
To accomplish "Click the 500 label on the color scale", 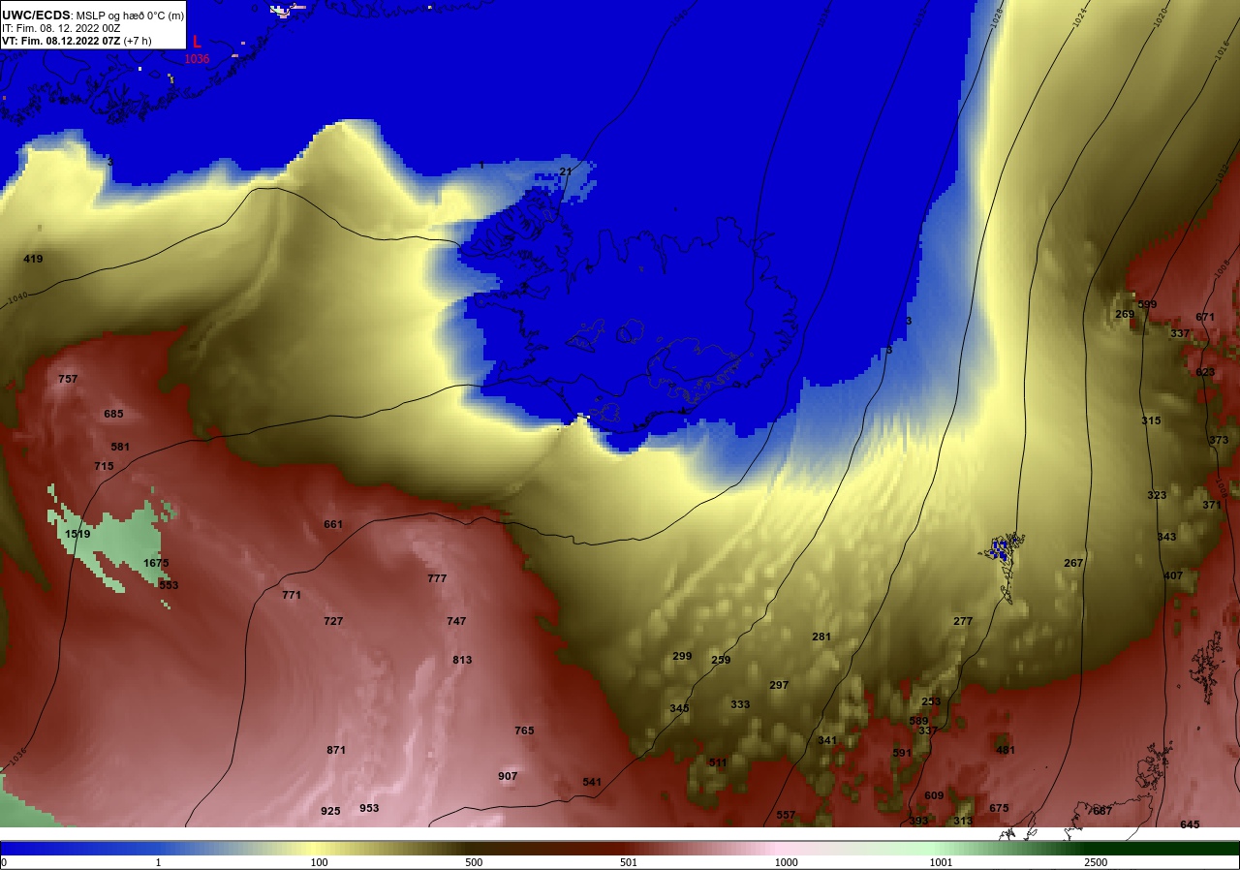I will (474, 862).
